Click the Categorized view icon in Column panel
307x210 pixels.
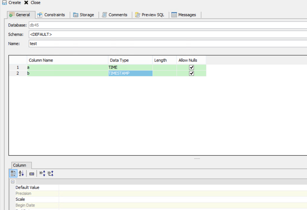coord(14,174)
